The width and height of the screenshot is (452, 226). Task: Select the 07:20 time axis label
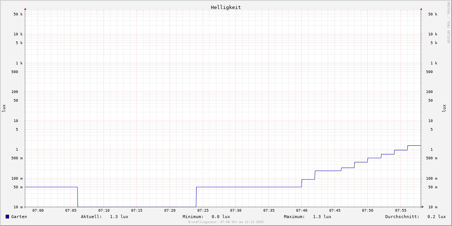click(x=170, y=211)
